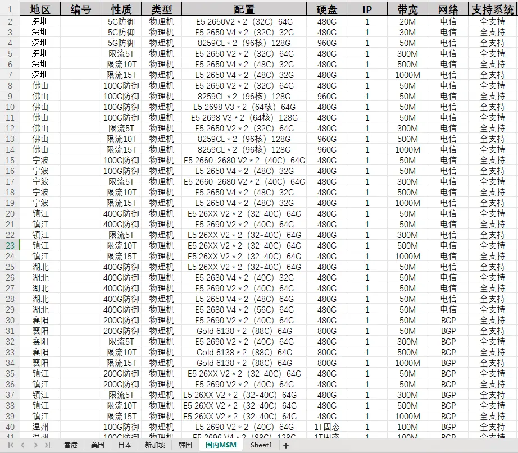Click 全支持 cell in row 38

point(493,405)
